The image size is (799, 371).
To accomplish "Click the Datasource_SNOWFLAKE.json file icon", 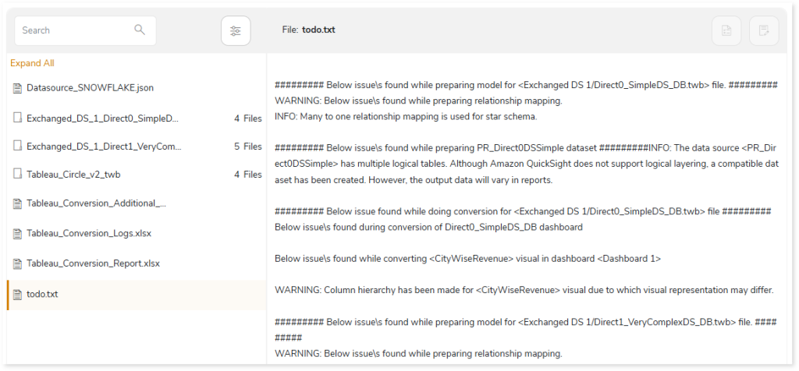I will (18, 88).
